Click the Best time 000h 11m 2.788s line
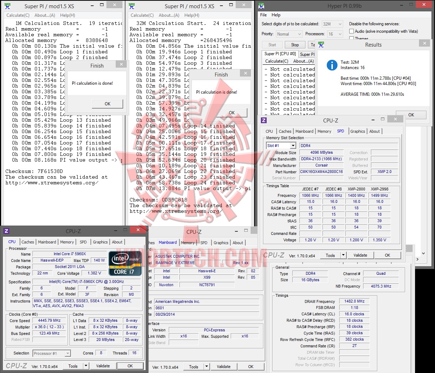The image size is (435, 373). (x=376, y=78)
